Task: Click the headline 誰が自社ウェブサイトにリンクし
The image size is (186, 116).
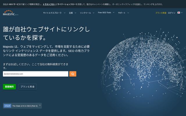Action: [x=46, y=29]
